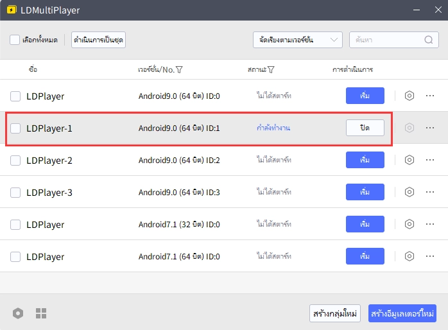
Task: Open three-dots menu for Android7.1 (32 bit) row
Action: (430, 224)
